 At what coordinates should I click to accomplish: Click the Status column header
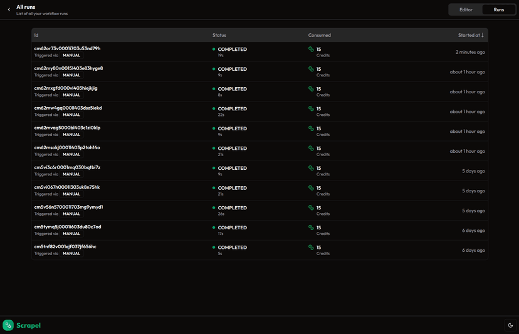coord(219,35)
